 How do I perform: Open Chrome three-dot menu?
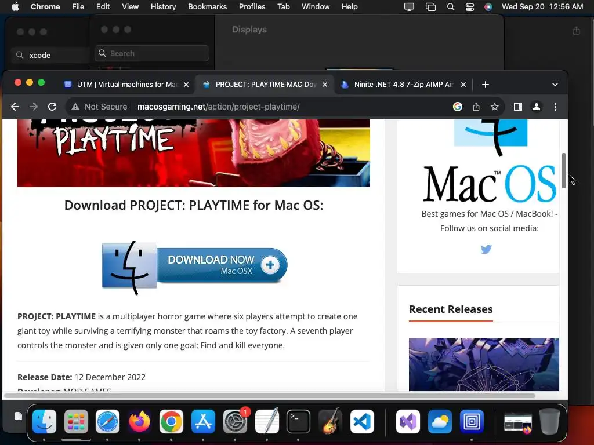click(555, 107)
